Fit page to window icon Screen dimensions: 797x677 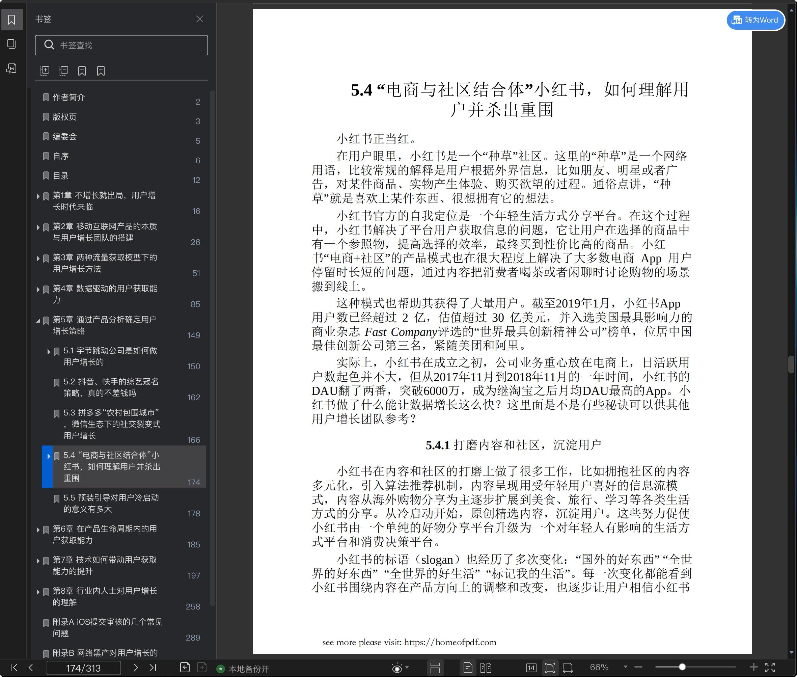pyautogui.click(x=550, y=668)
